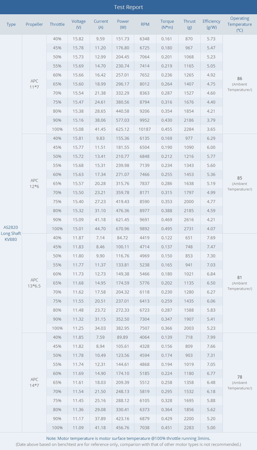Select the APC 11*7 propeller cell
The image size is (257, 450).
[34, 84]
